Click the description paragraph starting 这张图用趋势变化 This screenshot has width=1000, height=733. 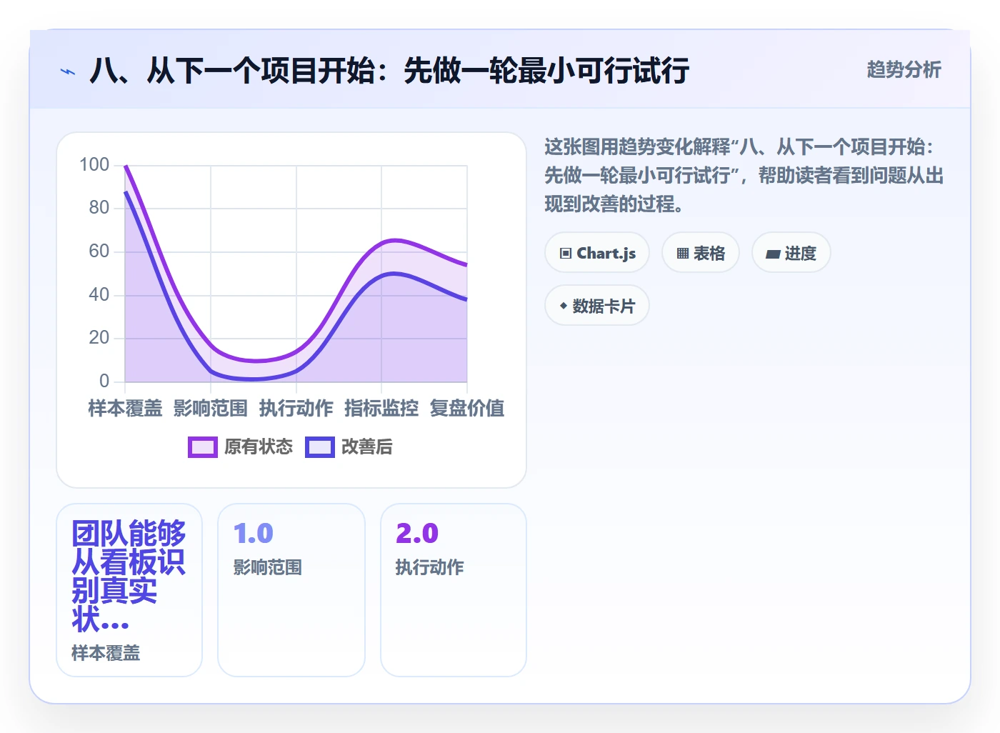744,176
